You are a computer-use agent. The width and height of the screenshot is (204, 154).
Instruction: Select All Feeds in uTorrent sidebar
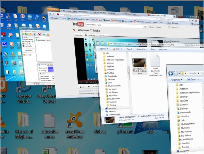coord(28,55)
